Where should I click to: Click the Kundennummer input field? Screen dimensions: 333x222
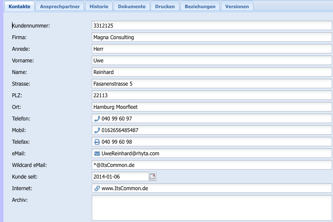pyautogui.click(x=212, y=26)
